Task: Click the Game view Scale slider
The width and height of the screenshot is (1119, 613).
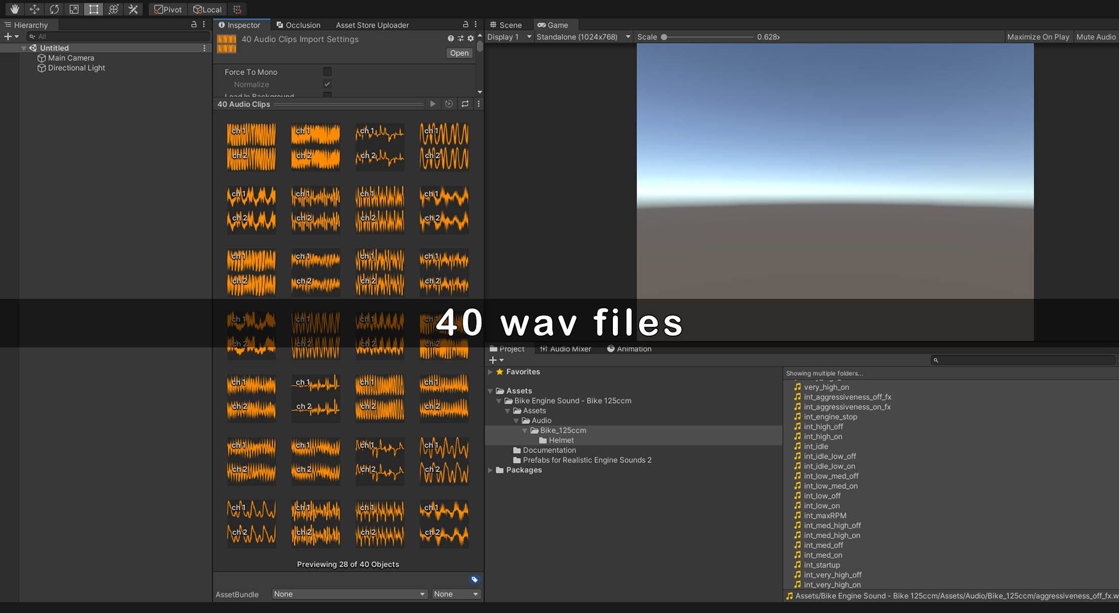Action: click(707, 37)
